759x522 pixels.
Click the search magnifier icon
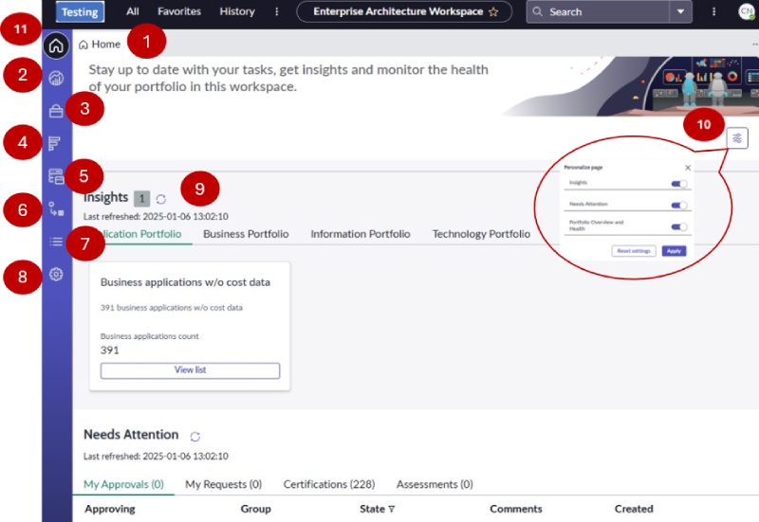(x=537, y=11)
